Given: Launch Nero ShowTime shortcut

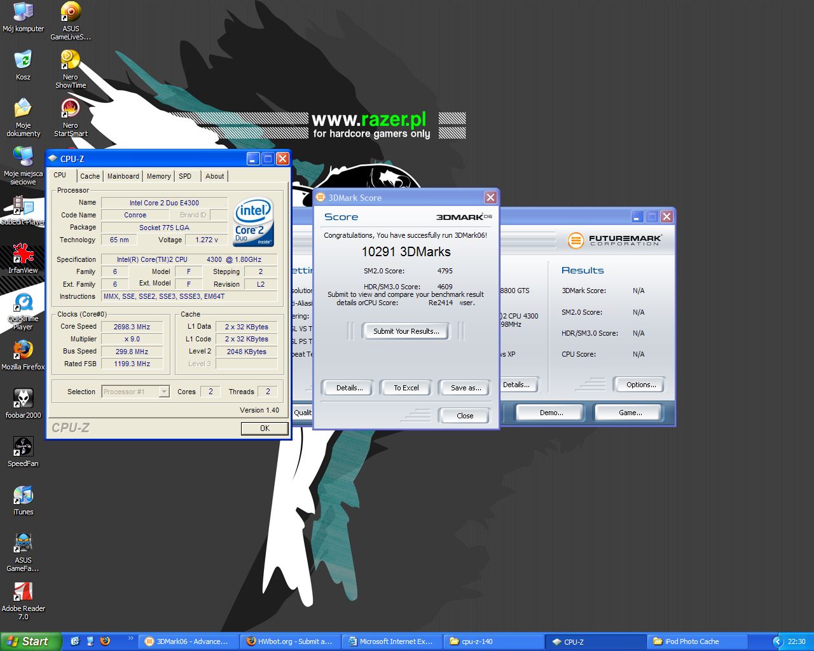Looking at the screenshot, I should click(x=71, y=69).
